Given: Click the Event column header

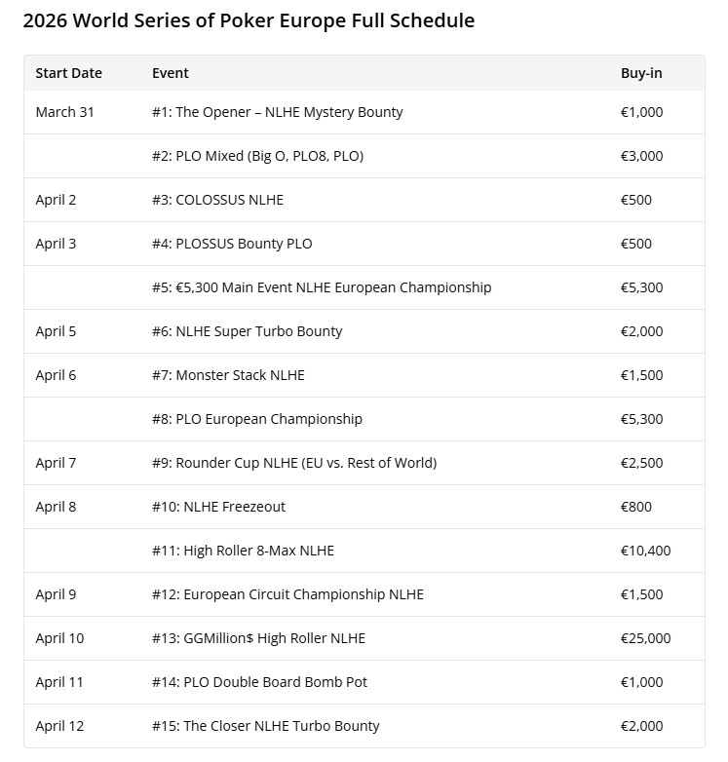Looking at the screenshot, I should point(171,73).
